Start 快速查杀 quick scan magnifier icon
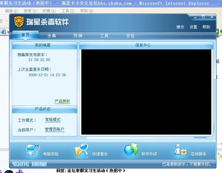Viewport: 222px width, 173px height. coord(82,149)
